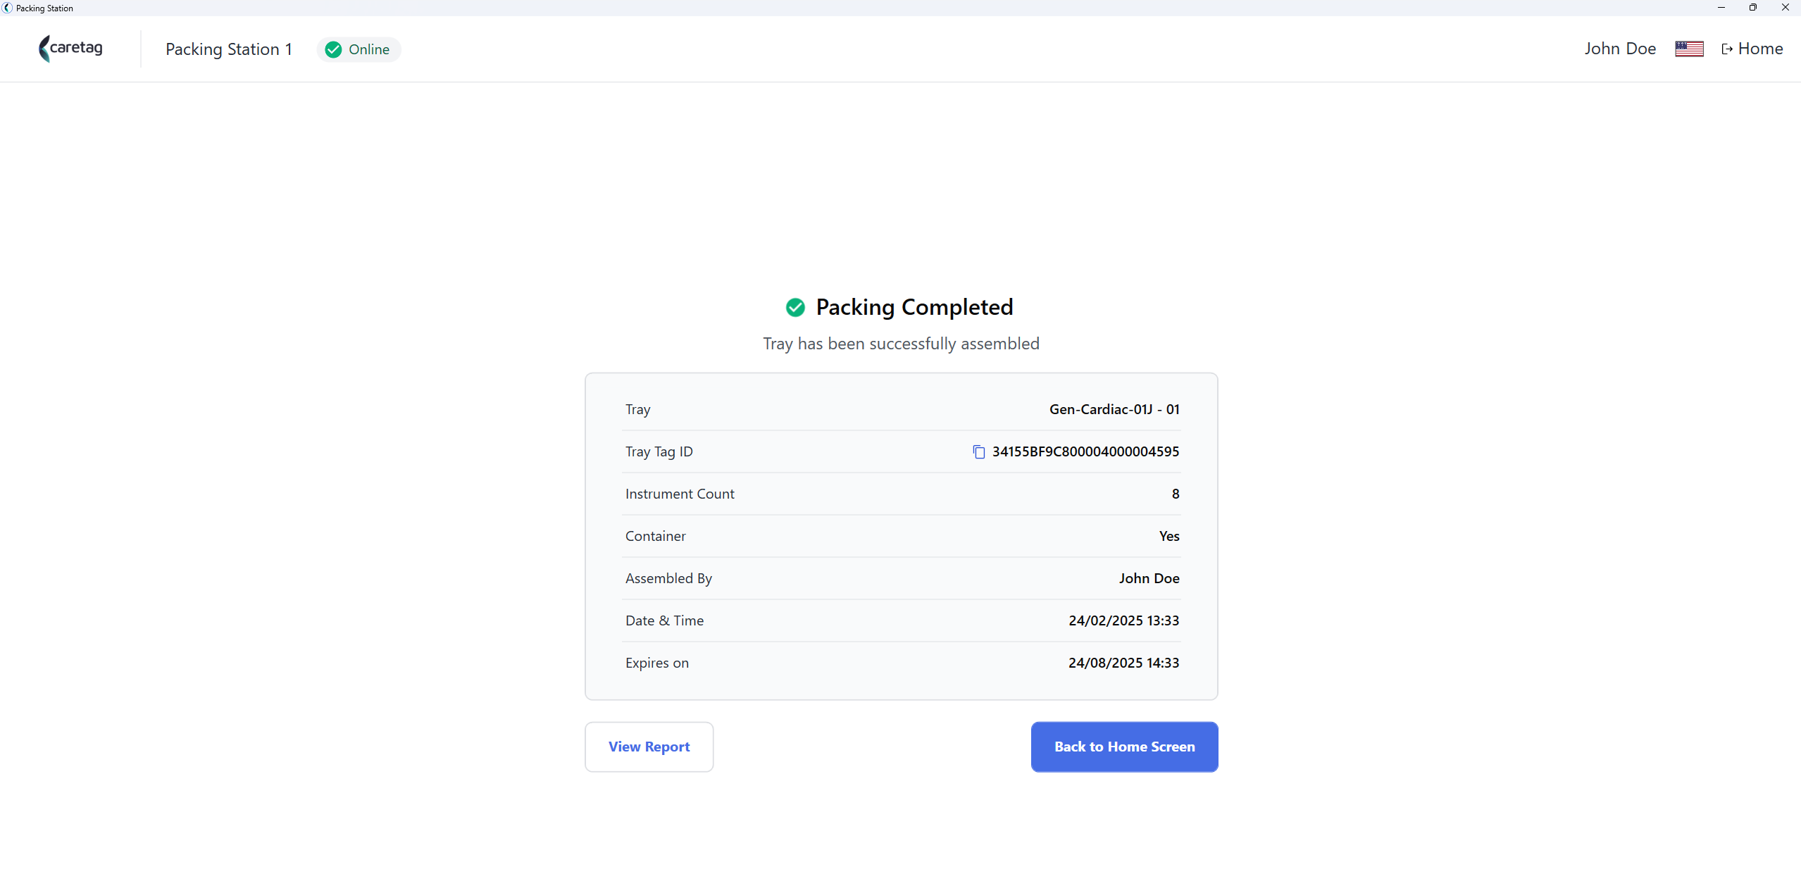Minimize the Packing Station window
Image resolution: width=1801 pixels, height=886 pixels.
[x=1721, y=8]
